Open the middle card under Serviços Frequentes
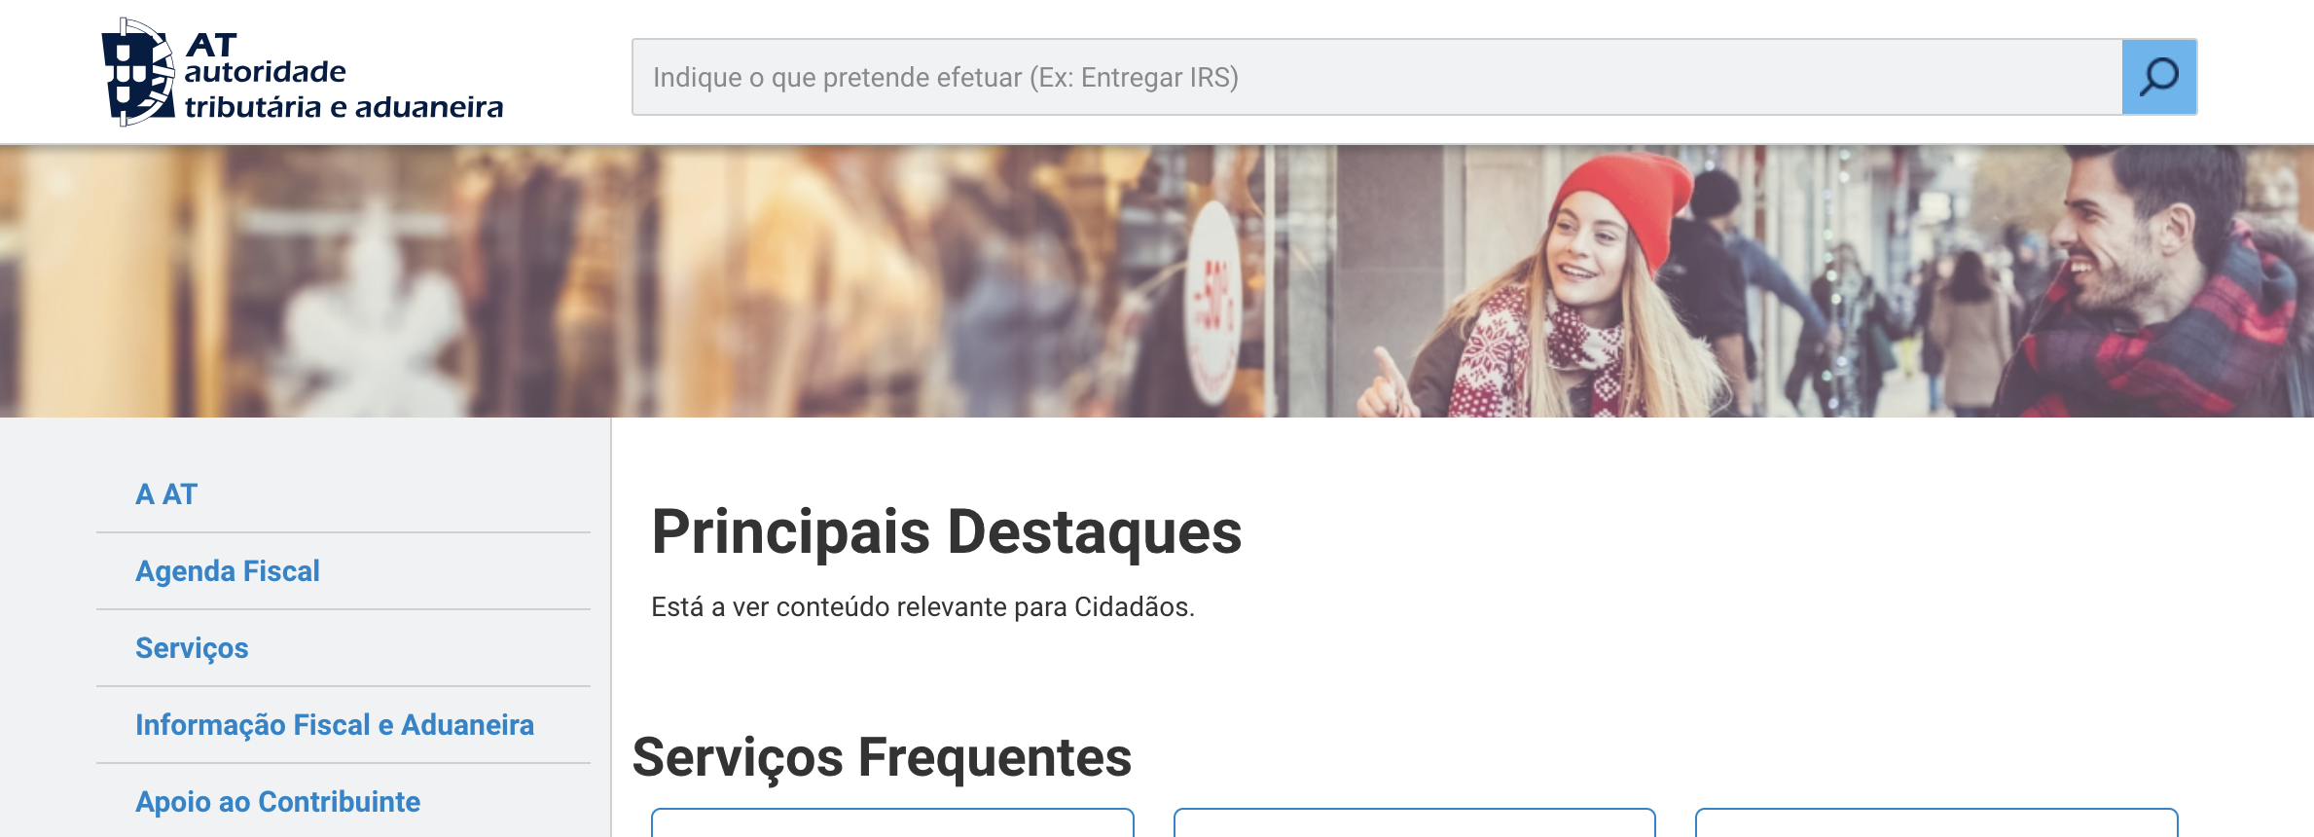 coord(1414,822)
